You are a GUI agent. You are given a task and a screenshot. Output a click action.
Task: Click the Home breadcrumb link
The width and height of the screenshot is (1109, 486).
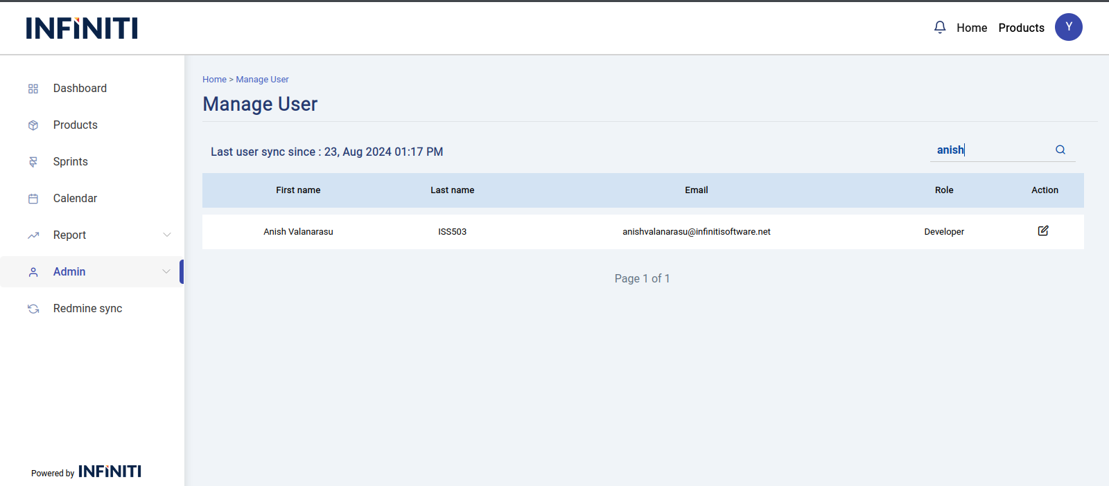[214, 80]
